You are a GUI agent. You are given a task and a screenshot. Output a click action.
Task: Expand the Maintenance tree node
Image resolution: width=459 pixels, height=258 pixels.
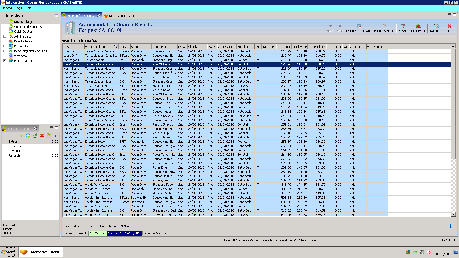click(5, 61)
